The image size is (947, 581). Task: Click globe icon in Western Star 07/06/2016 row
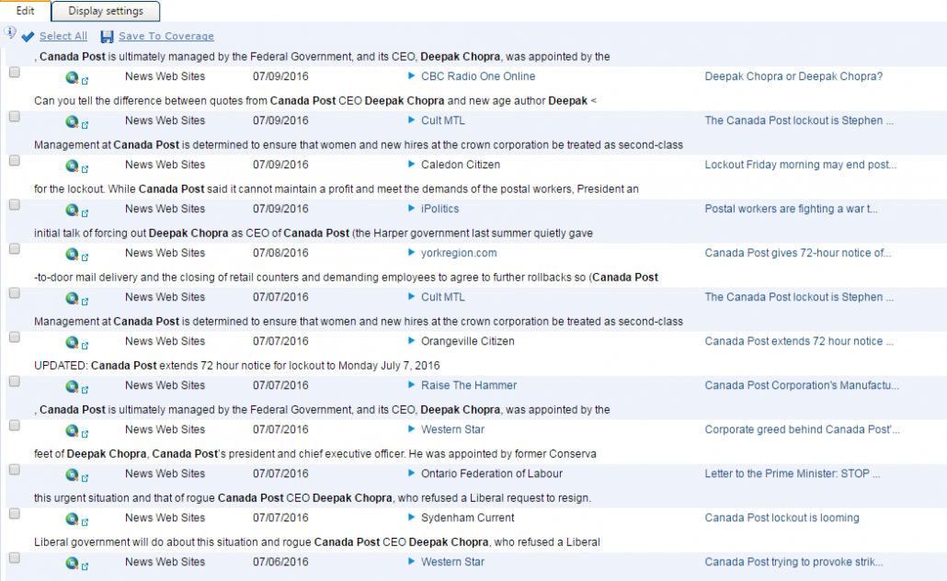click(x=72, y=563)
